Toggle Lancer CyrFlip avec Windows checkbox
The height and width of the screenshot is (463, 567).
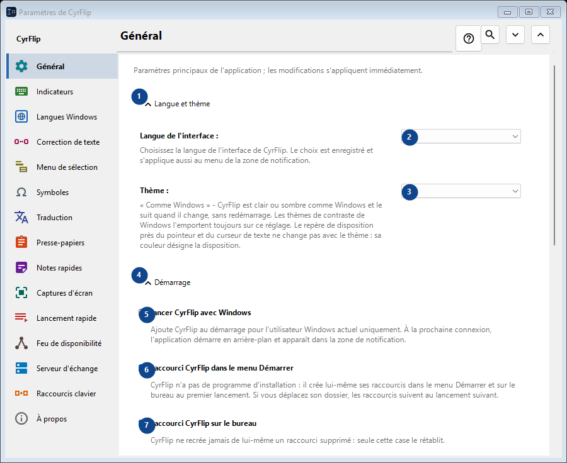[x=143, y=313]
